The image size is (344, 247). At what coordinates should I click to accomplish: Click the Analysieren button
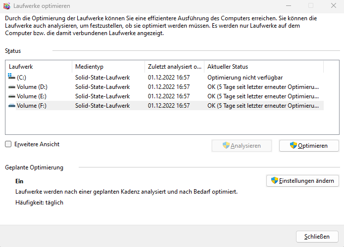click(242, 146)
